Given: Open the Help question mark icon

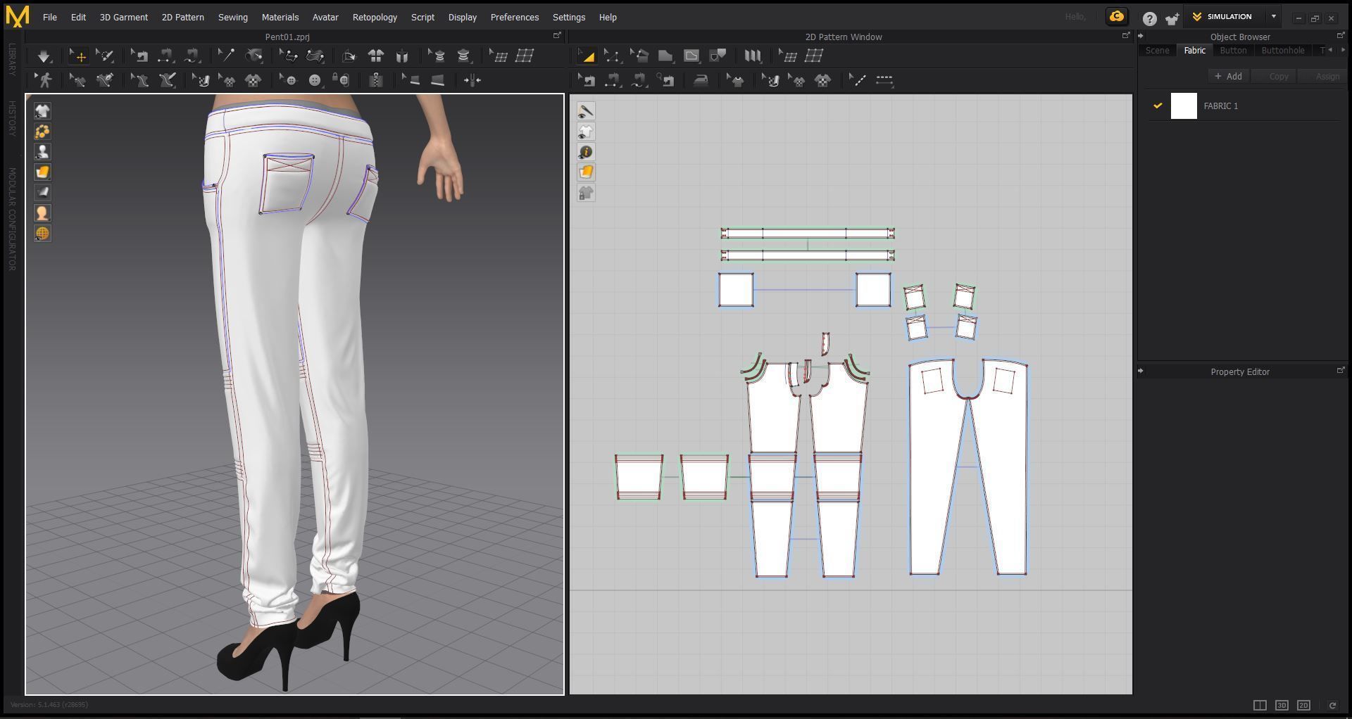Looking at the screenshot, I should [x=1149, y=19].
